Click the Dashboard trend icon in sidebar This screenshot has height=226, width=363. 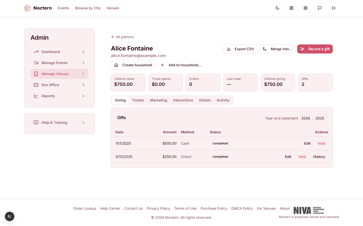(x=36, y=52)
